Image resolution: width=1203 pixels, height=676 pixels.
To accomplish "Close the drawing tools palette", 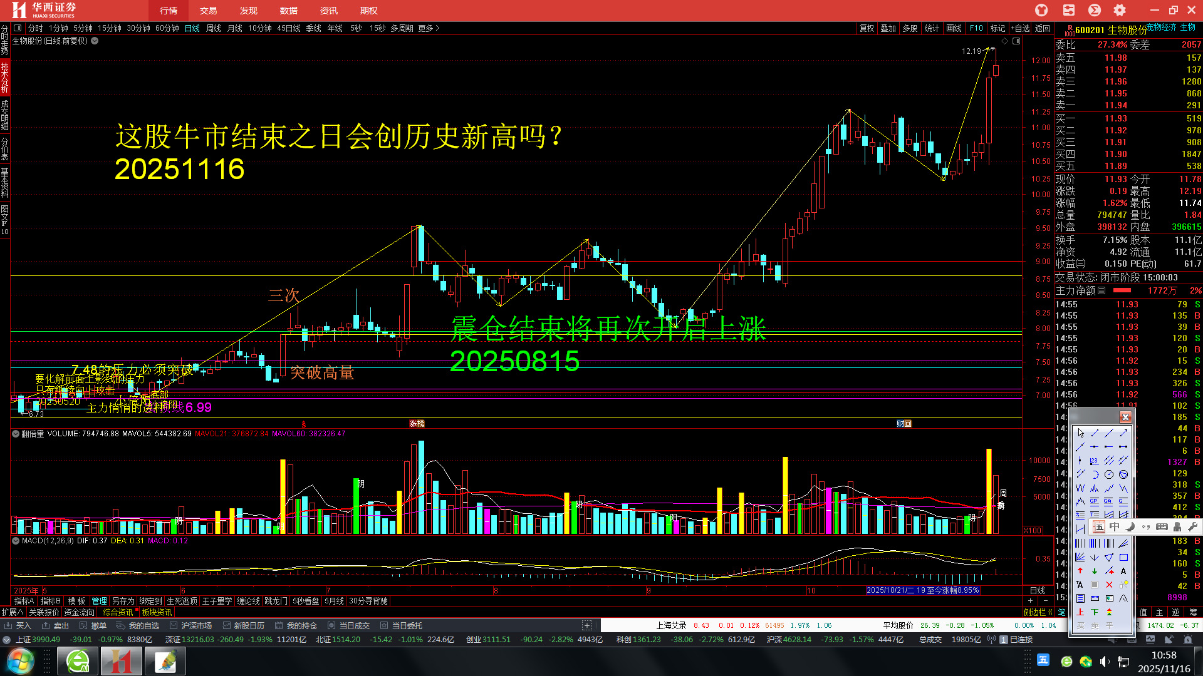I will [x=1125, y=417].
